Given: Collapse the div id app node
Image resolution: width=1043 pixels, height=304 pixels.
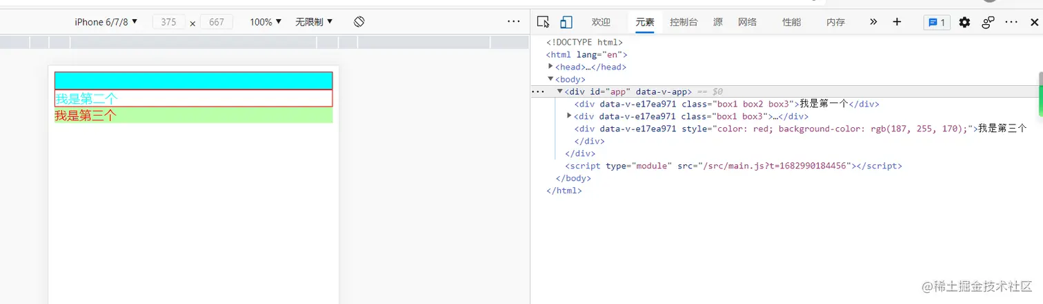Looking at the screenshot, I should [560, 91].
